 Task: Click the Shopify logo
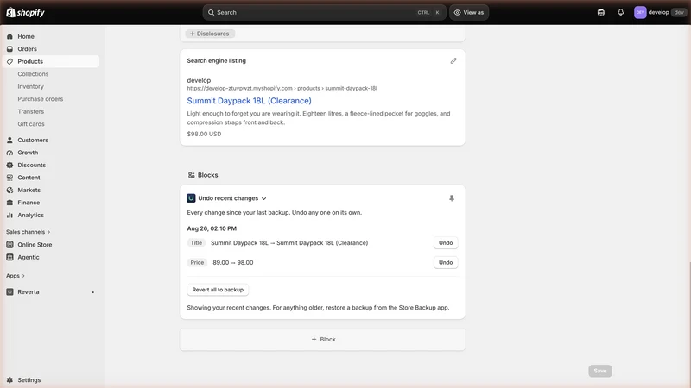(25, 12)
